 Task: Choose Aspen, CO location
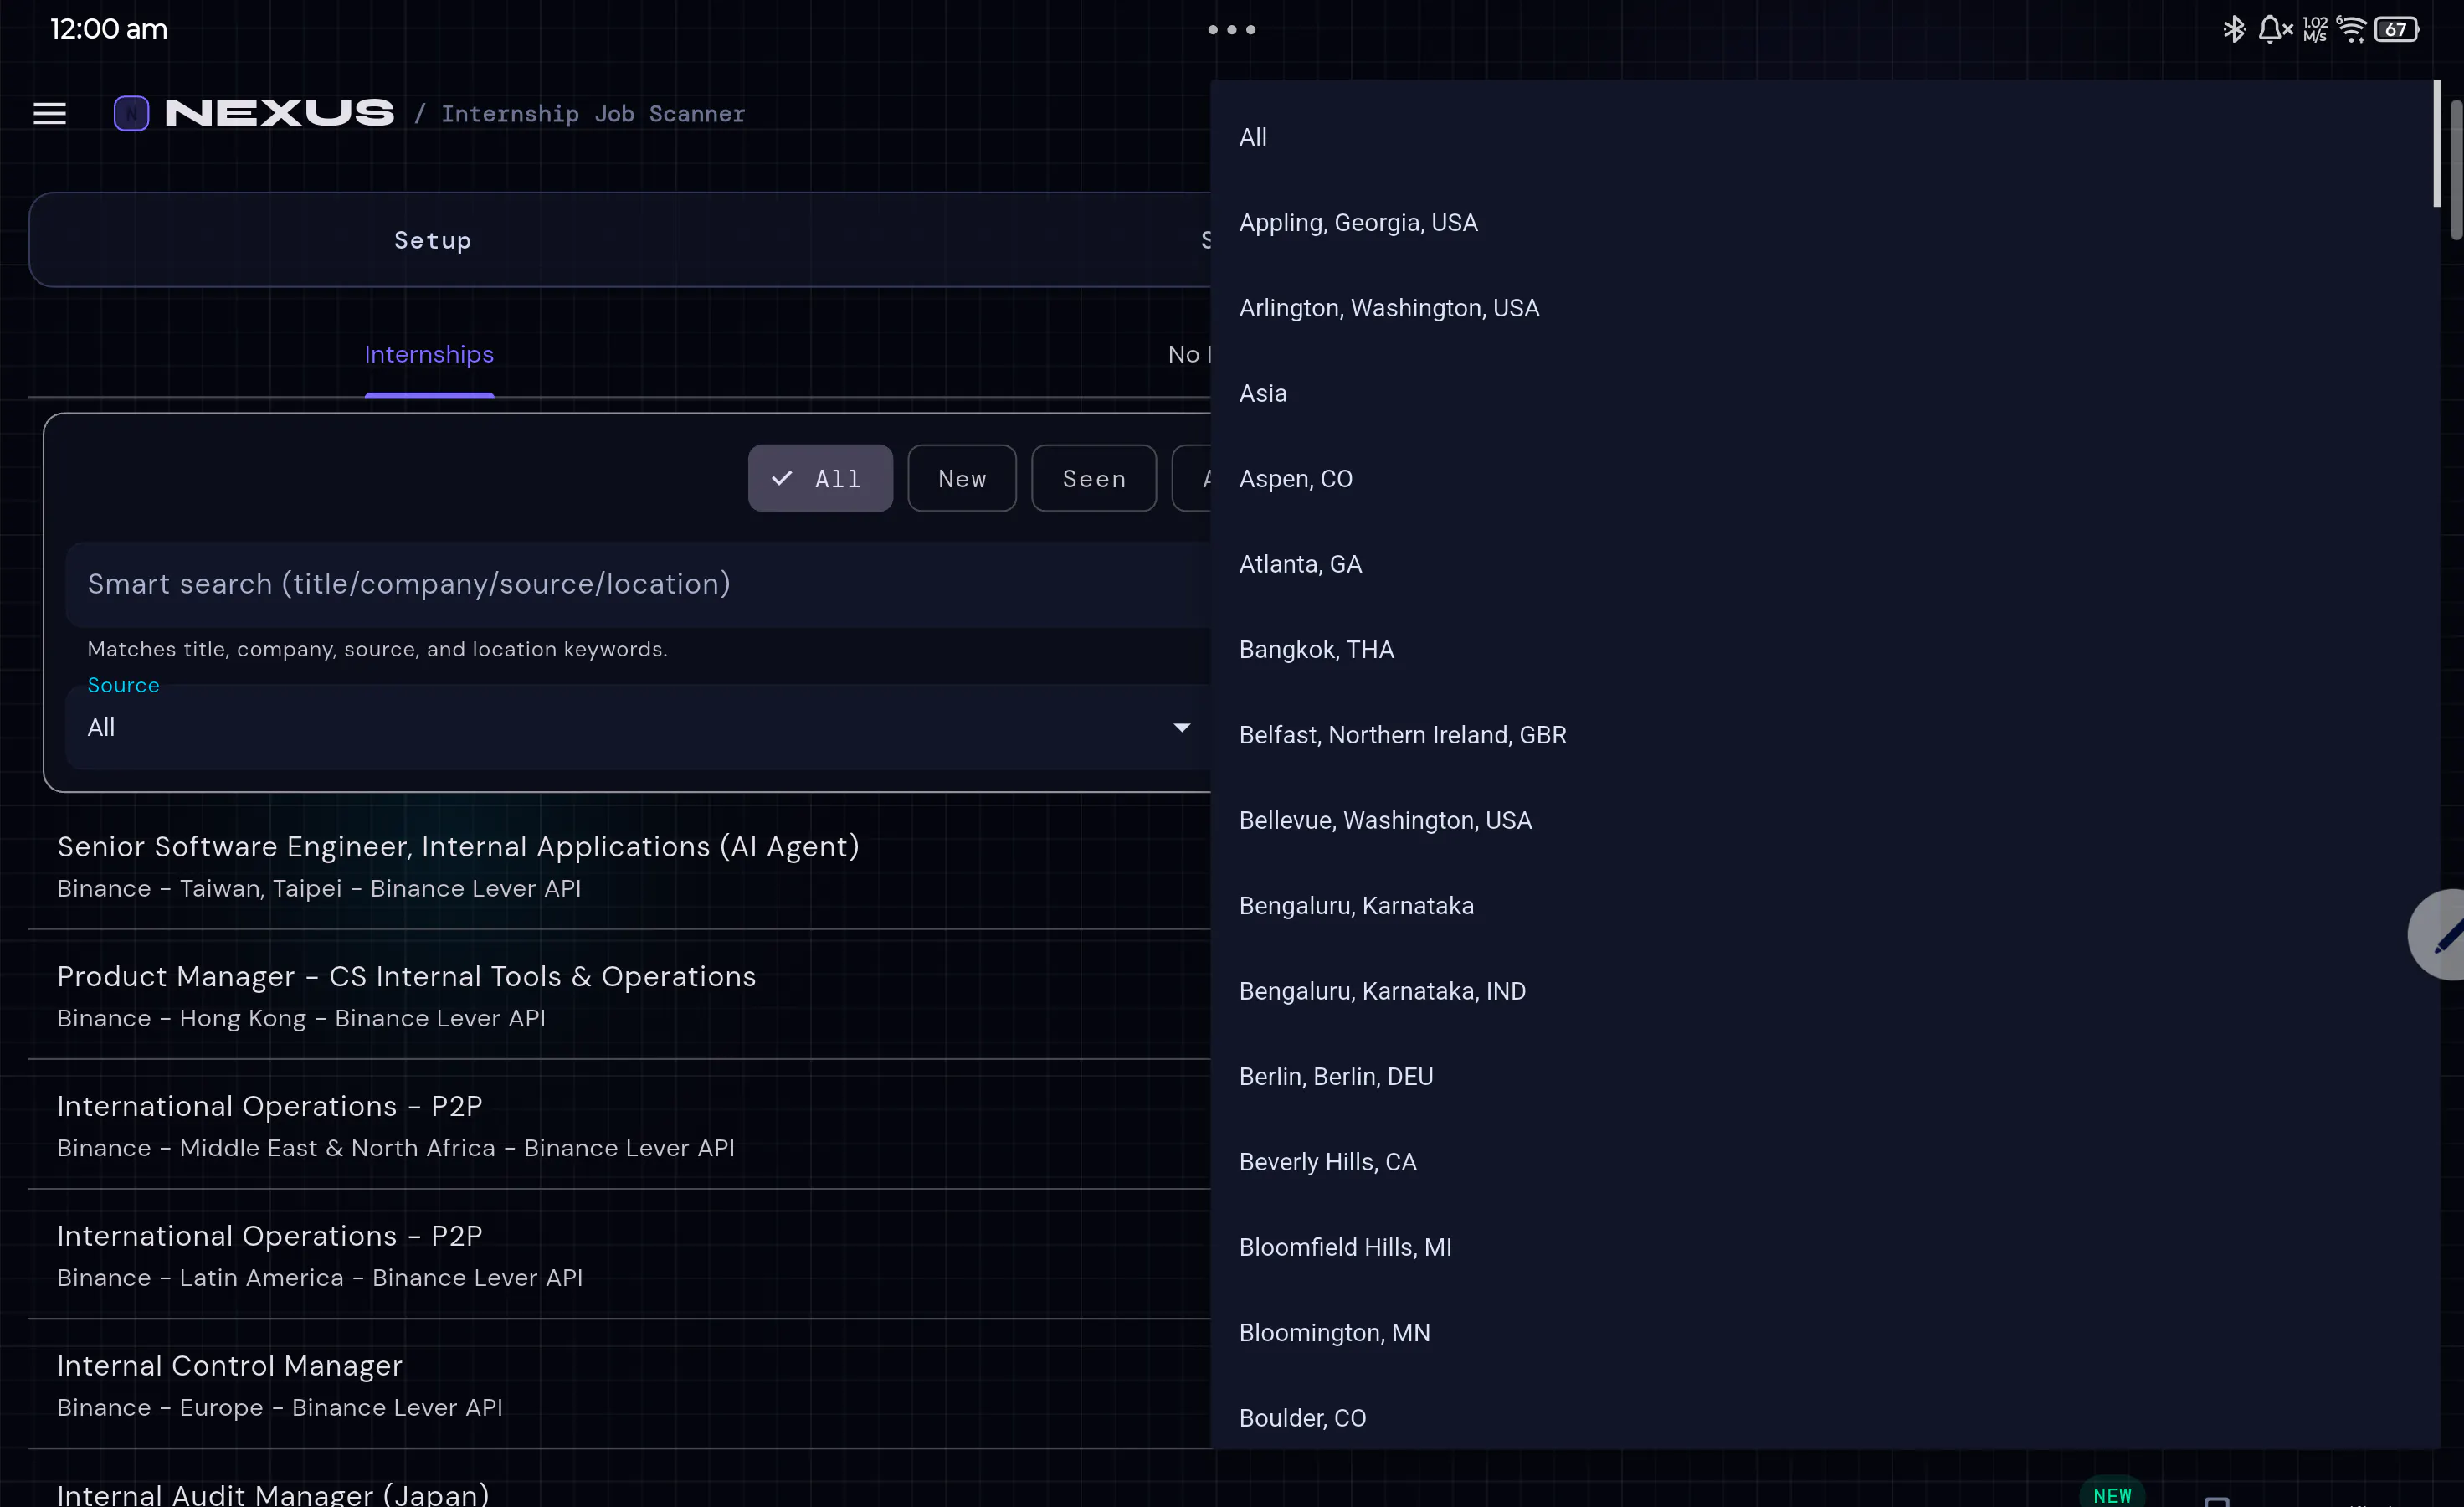click(1825, 479)
